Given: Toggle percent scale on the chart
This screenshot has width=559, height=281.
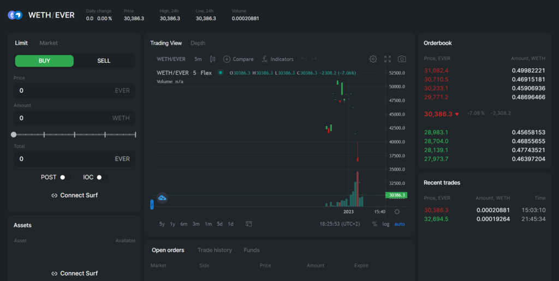Looking at the screenshot, I should [x=374, y=224].
